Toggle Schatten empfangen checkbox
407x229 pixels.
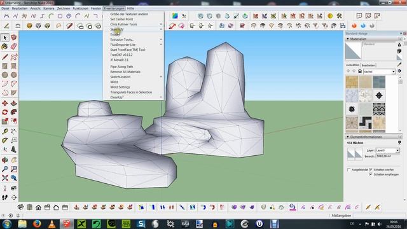(x=371, y=174)
